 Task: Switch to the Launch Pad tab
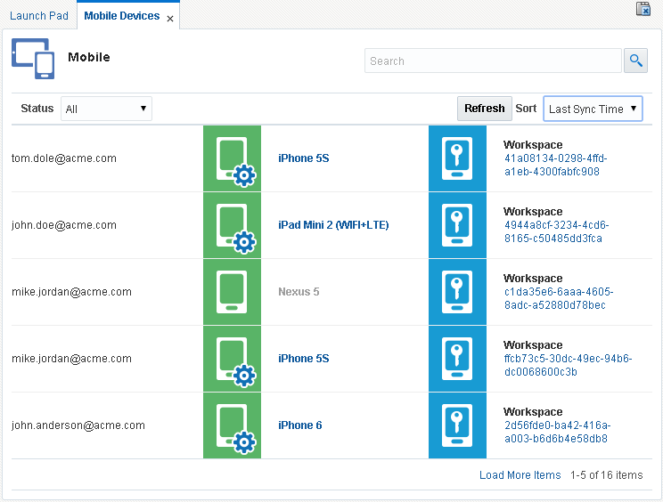(x=39, y=16)
